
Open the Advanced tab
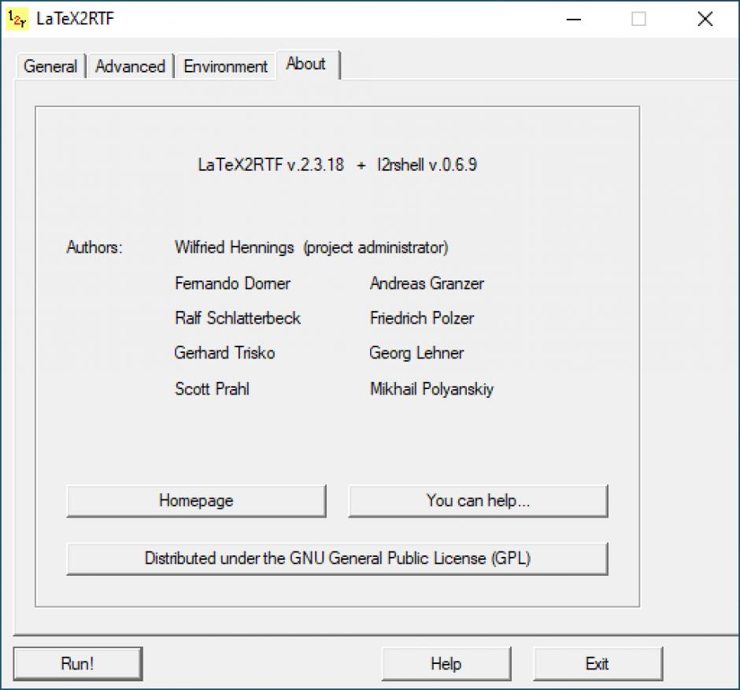[x=130, y=66]
